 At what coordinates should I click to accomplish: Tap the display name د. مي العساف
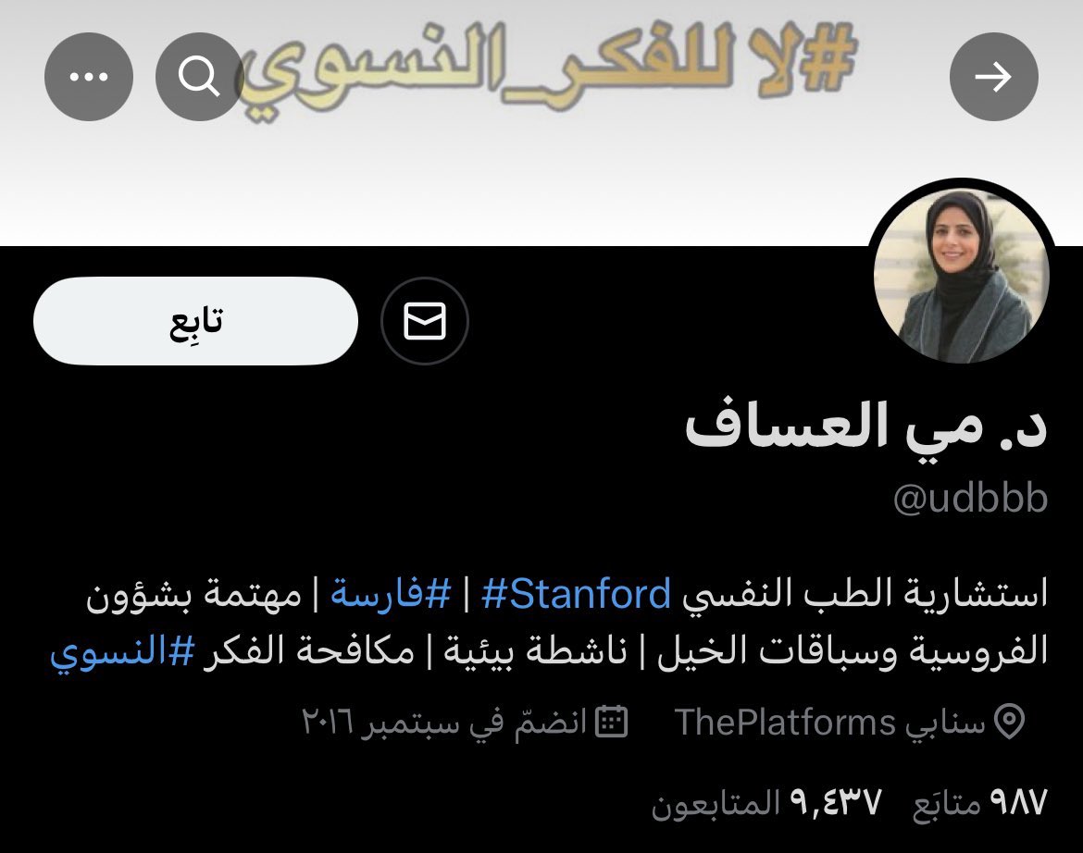(x=866, y=426)
